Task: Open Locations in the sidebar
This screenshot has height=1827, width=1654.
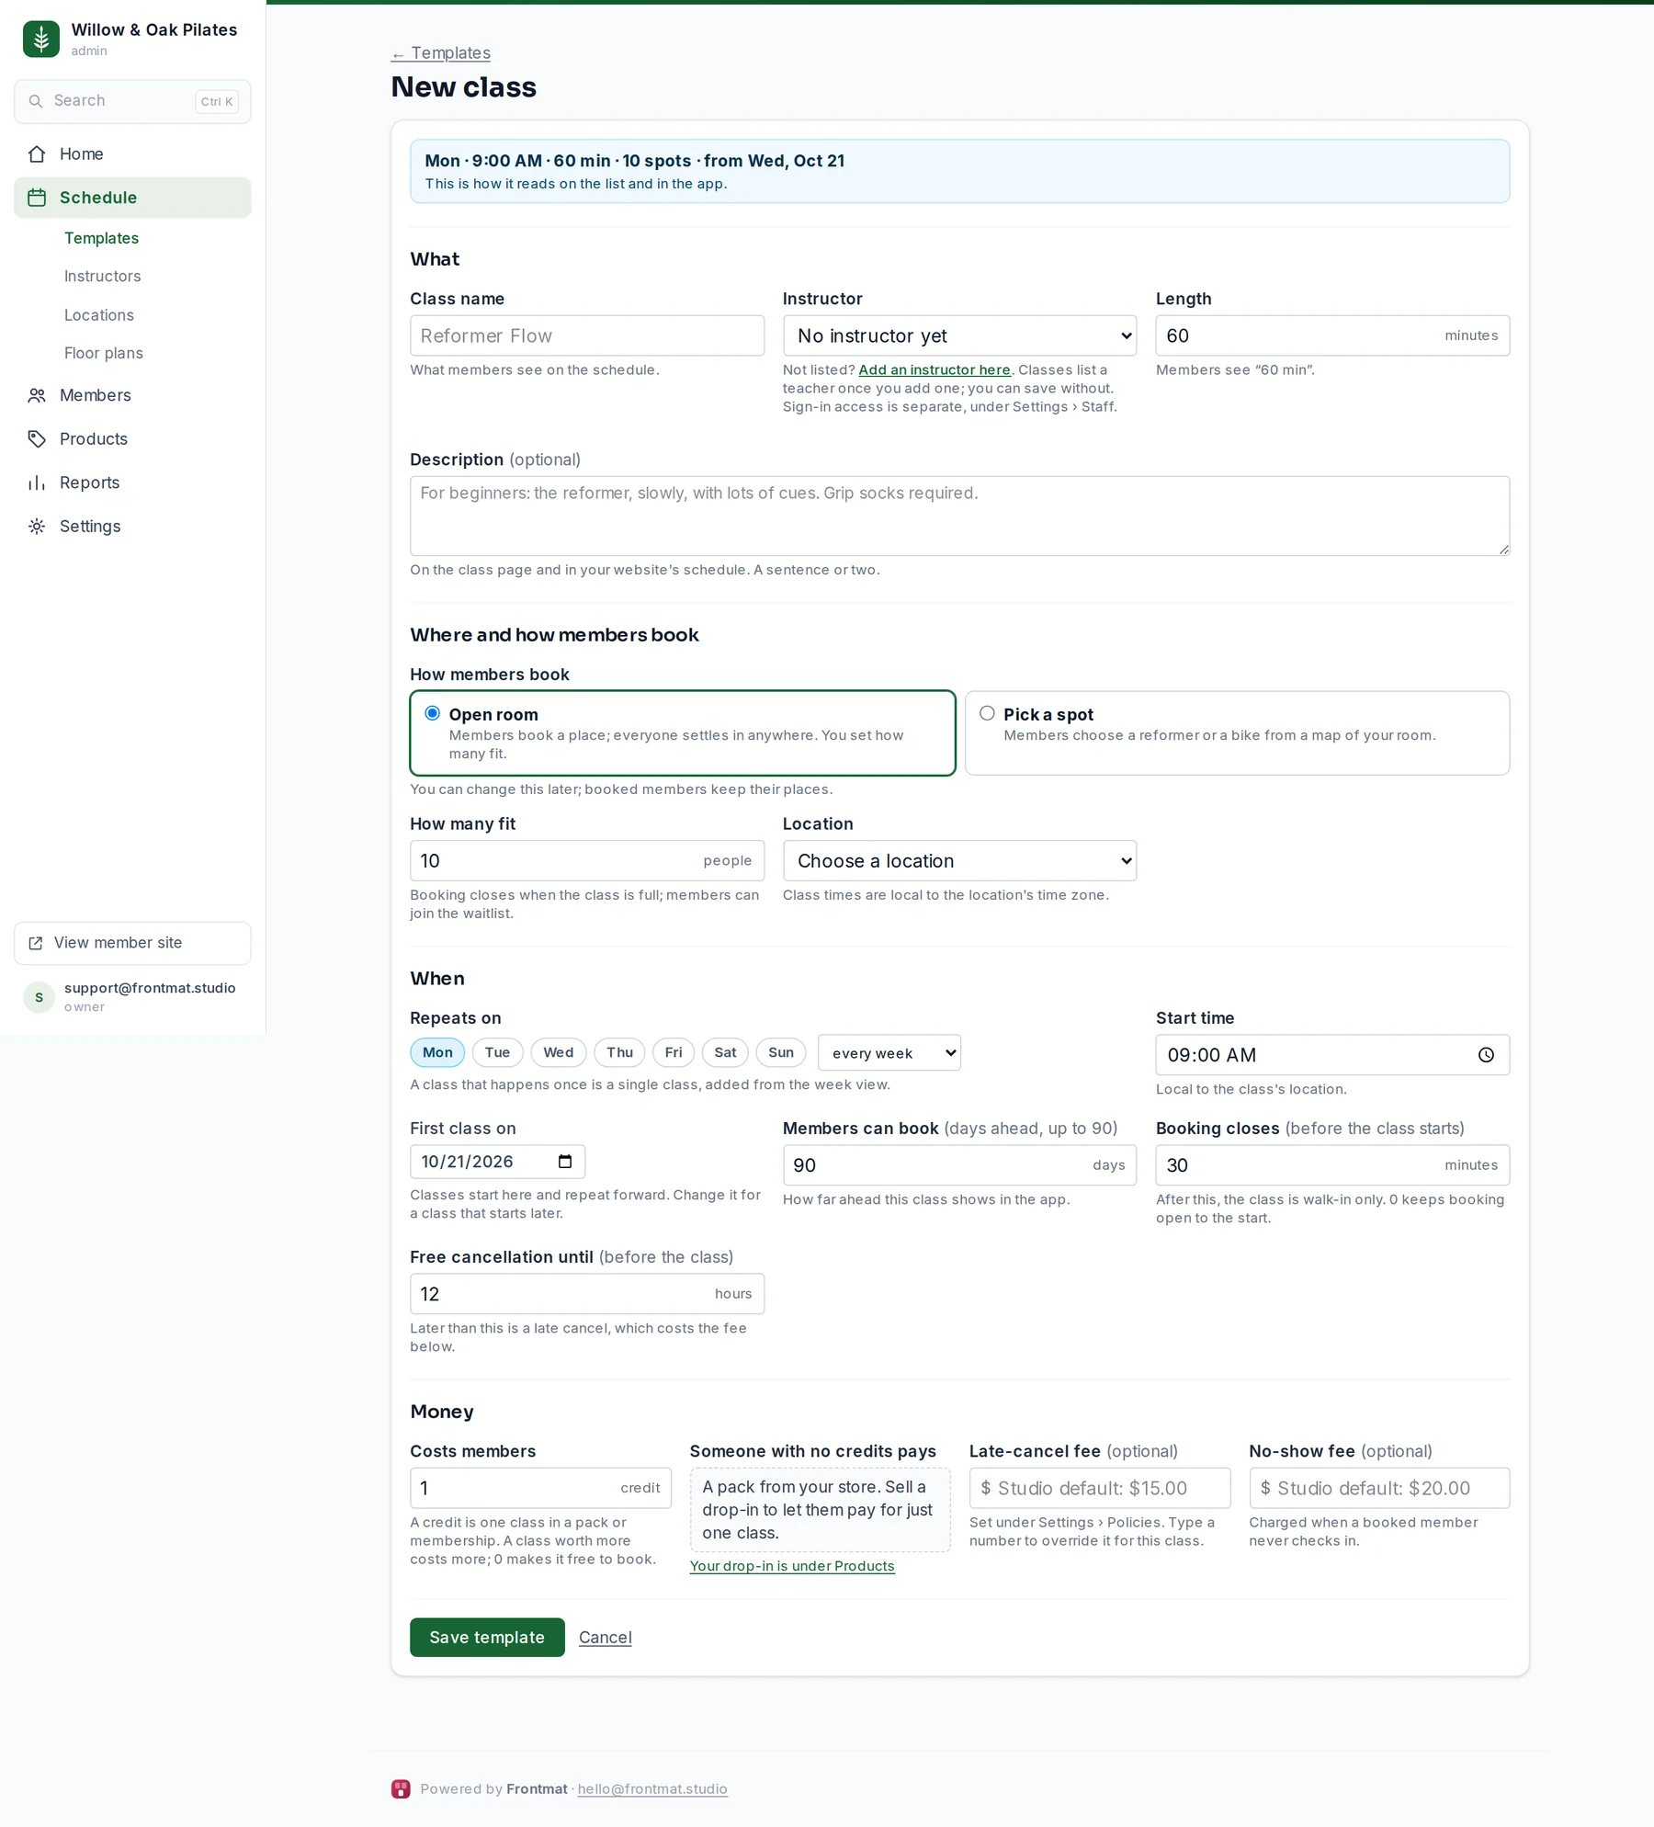Action: pos(99,315)
